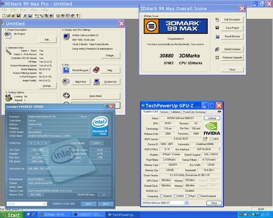Click the yellow question mark Help toolbar icon
This screenshot has width=273, height=218.
coord(77,15)
